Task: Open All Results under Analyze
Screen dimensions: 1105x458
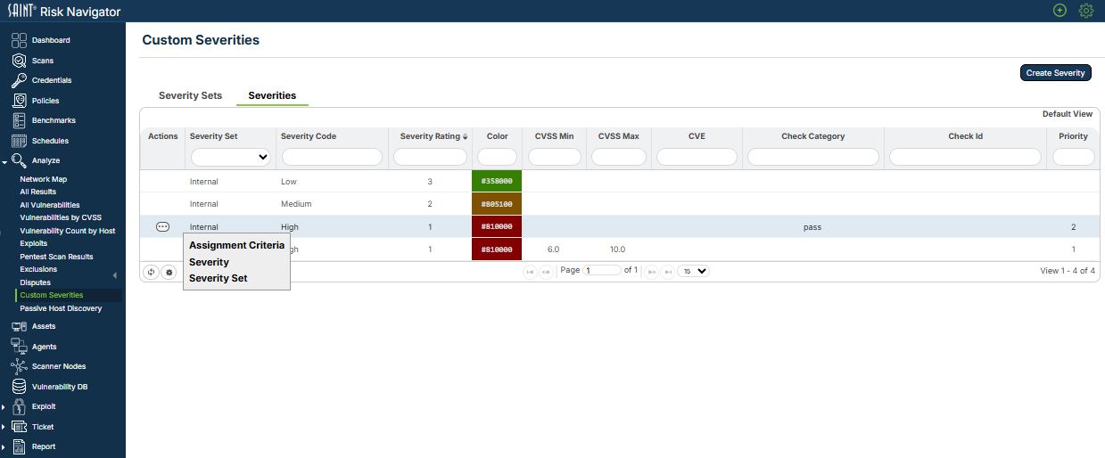Action: pos(38,192)
